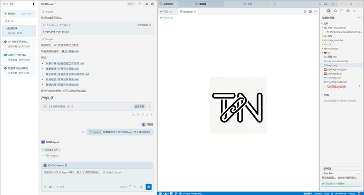Open the terminal link in npm build card
This screenshot has height=195, width=364.
tap(144, 25)
